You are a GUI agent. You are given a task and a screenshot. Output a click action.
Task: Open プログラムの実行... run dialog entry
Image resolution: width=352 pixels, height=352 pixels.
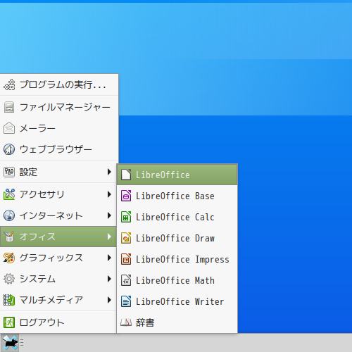click(59, 84)
